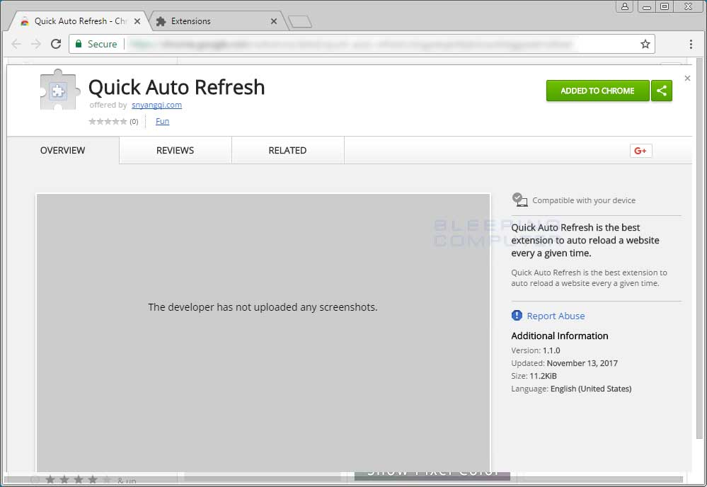This screenshot has height=487, width=707.
Task: Click the page vertical scrollbar
Action: click(x=699, y=248)
